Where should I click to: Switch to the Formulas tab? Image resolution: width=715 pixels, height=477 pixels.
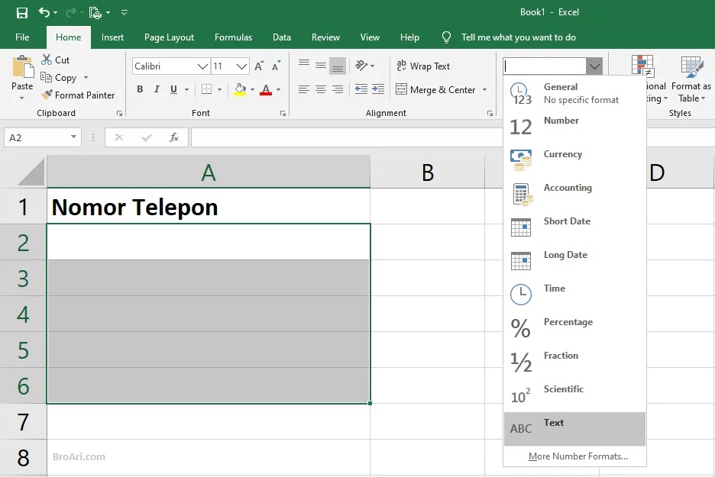233,37
